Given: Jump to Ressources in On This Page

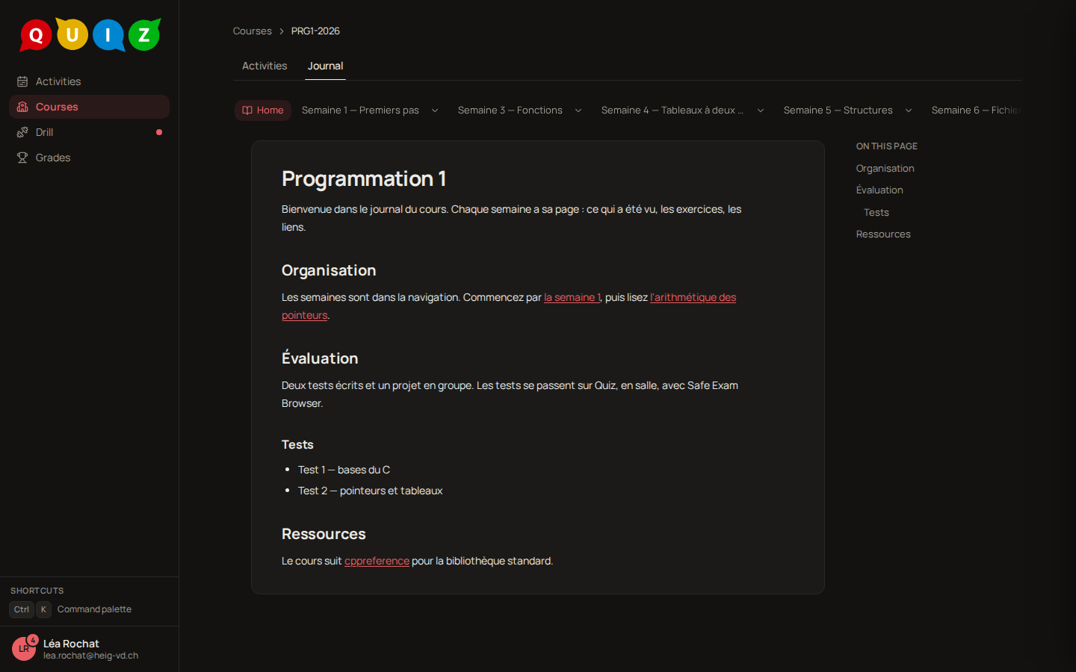Looking at the screenshot, I should point(883,234).
